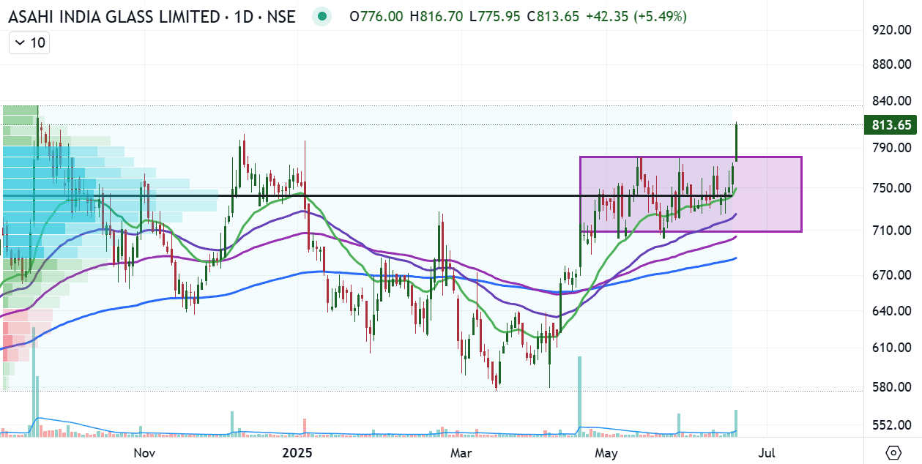Click the green market status dot

(320, 16)
